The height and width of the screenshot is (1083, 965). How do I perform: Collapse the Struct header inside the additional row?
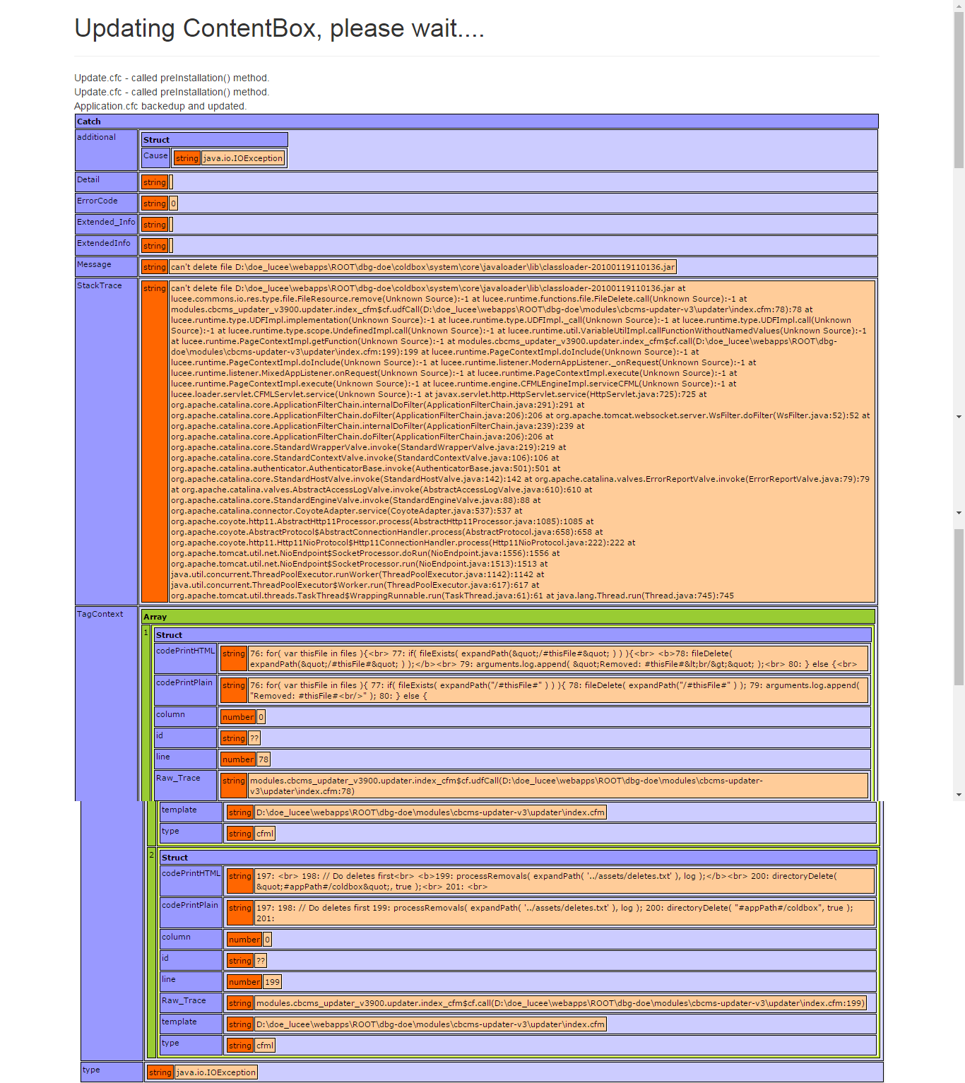[x=214, y=140]
